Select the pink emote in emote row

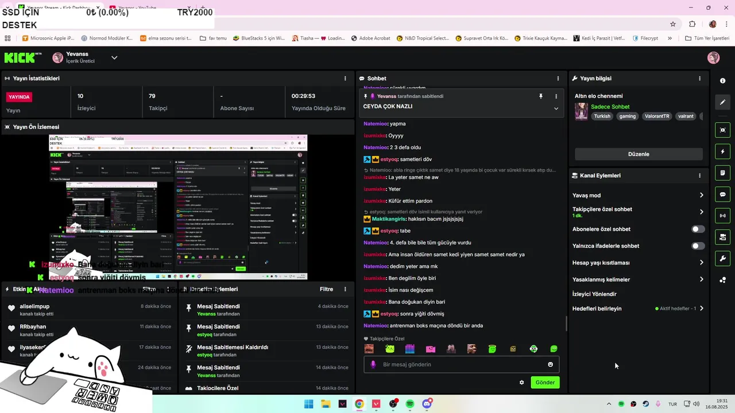[x=431, y=349]
